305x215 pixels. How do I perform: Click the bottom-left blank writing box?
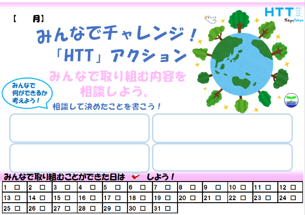pos(79,158)
